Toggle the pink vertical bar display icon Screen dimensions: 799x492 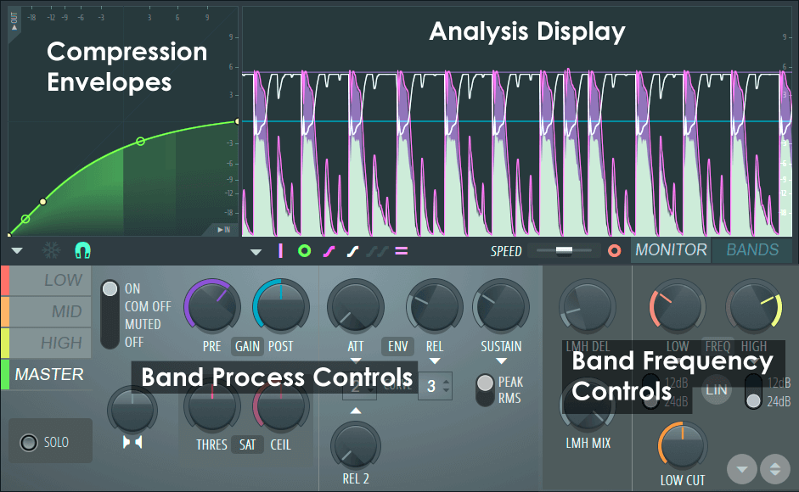coord(280,250)
